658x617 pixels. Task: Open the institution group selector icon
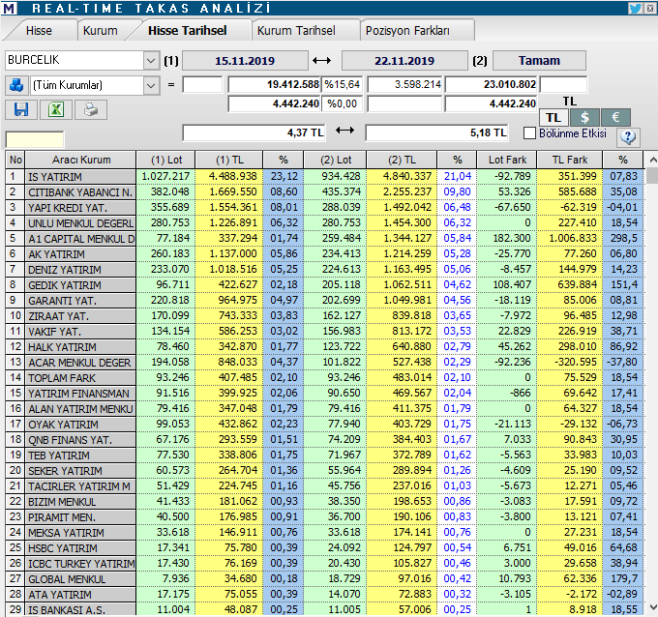coord(16,85)
